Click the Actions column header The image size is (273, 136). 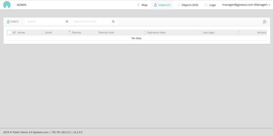262,33
